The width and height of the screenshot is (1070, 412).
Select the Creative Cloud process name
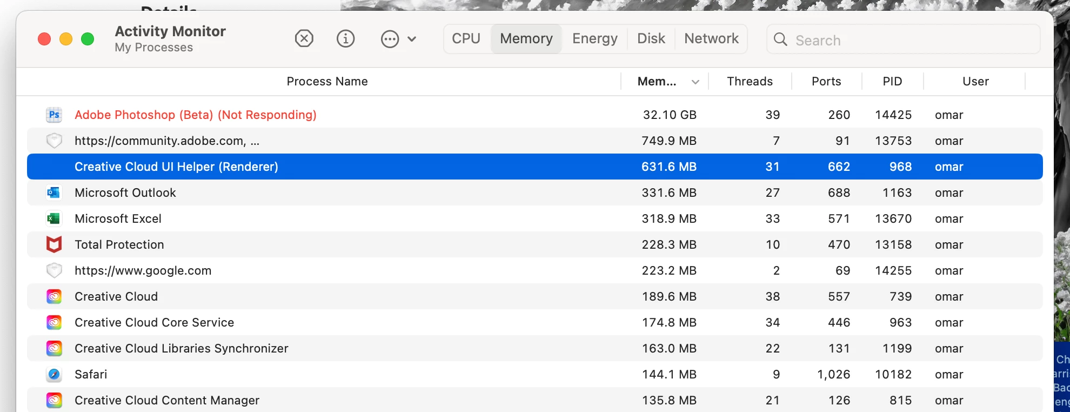tap(116, 297)
